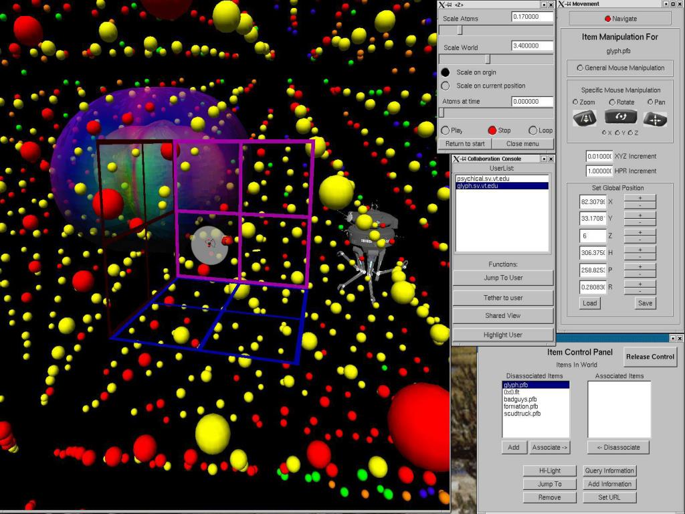
Task: Decrease the Z global position with minus
Action: (640, 239)
